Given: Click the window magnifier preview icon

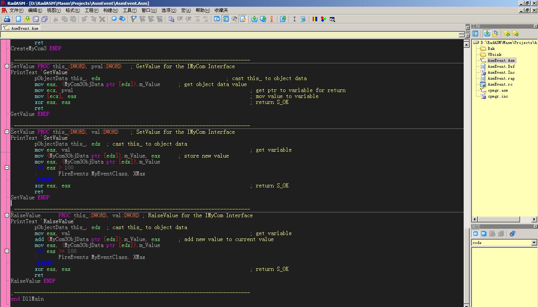Looking at the screenshot, I should click(x=332, y=19).
